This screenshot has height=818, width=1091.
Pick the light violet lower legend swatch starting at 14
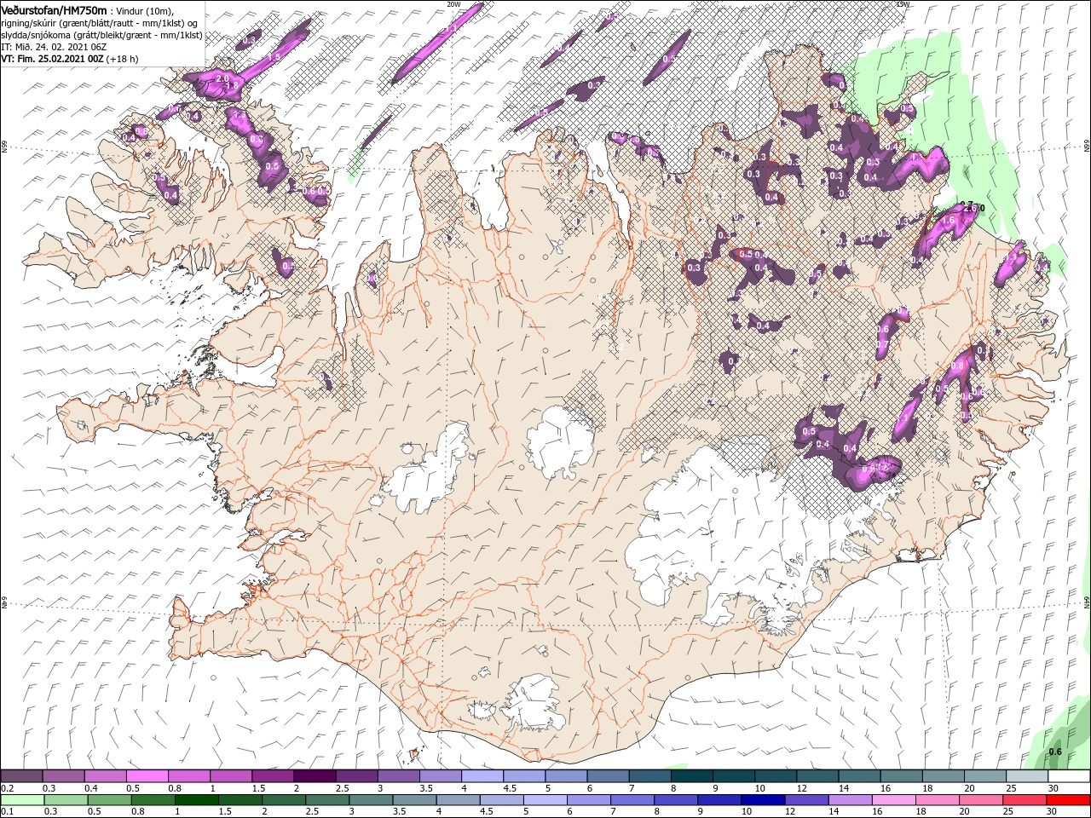pos(849,800)
